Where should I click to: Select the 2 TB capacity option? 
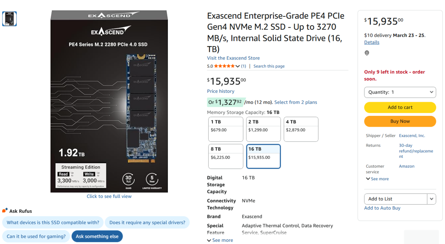point(263,129)
